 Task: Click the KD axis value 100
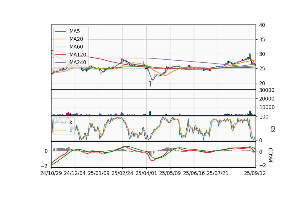(264, 117)
